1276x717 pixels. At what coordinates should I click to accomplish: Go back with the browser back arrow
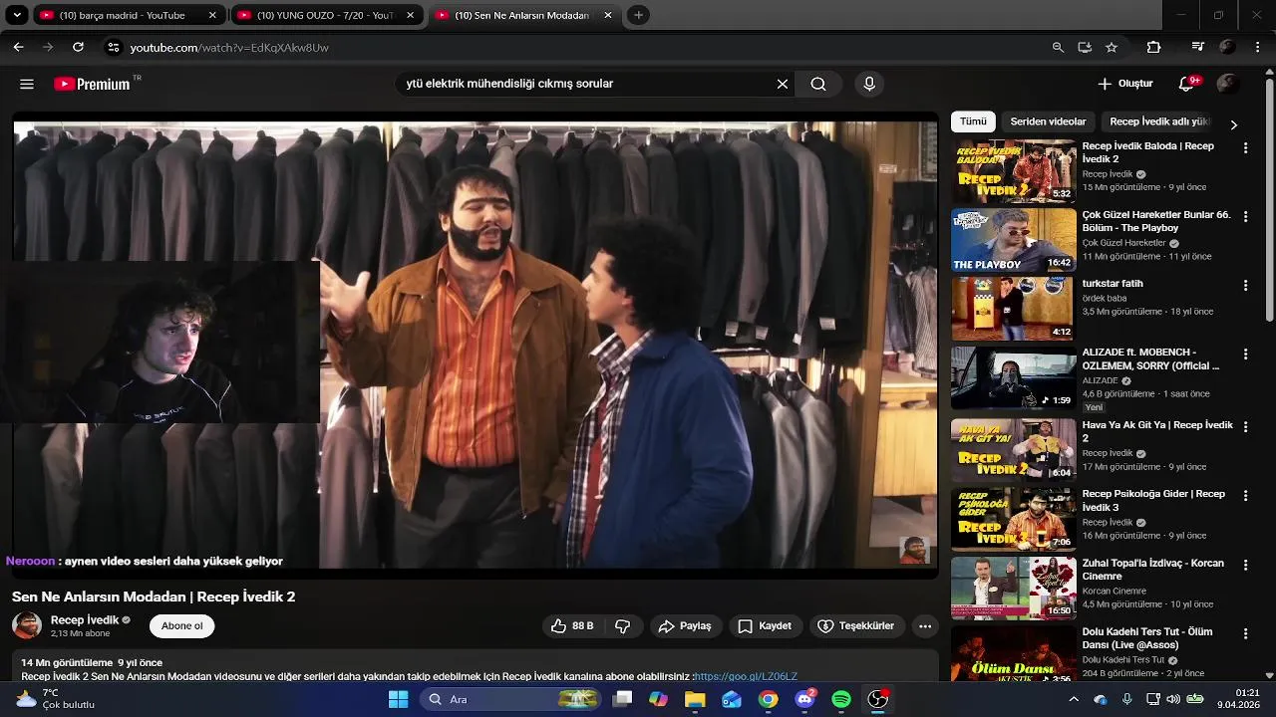pos(18,47)
